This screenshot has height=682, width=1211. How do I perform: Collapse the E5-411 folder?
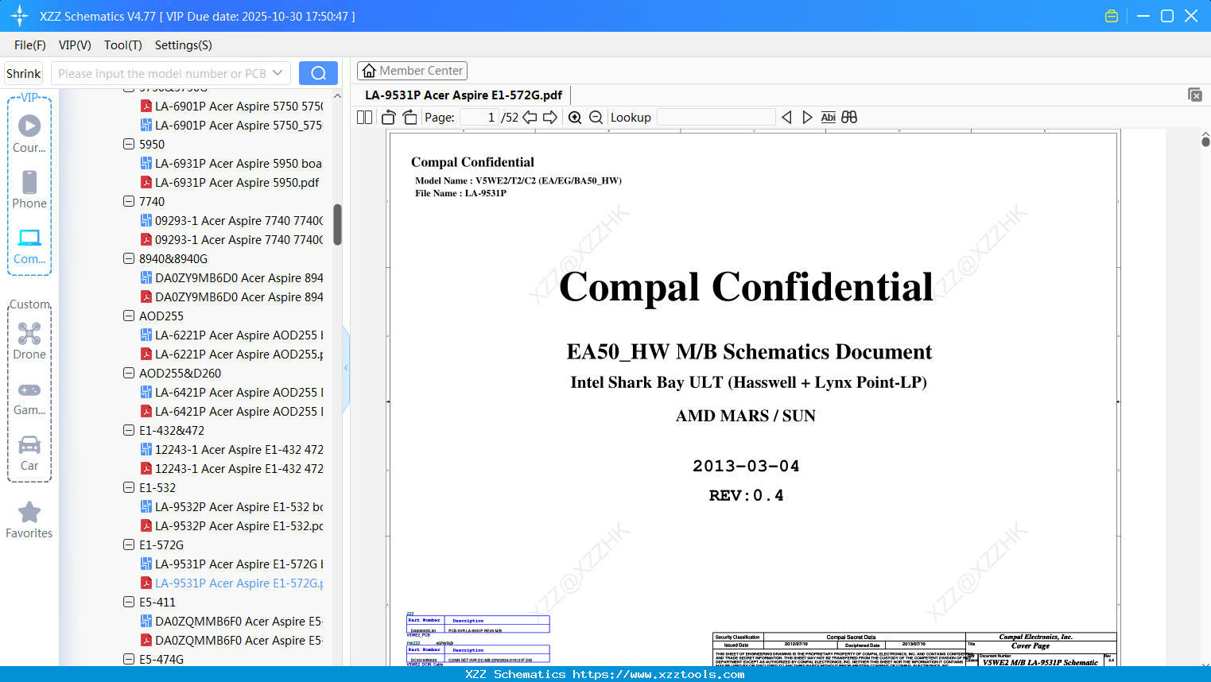coord(129,602)
